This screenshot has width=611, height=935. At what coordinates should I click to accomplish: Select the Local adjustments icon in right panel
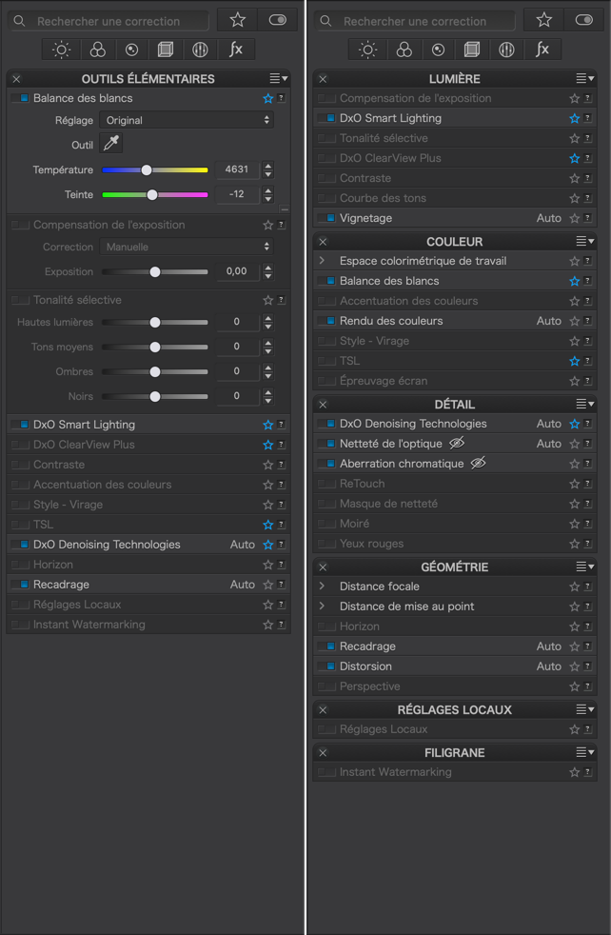pyautogui.click(x=506, y=50)
